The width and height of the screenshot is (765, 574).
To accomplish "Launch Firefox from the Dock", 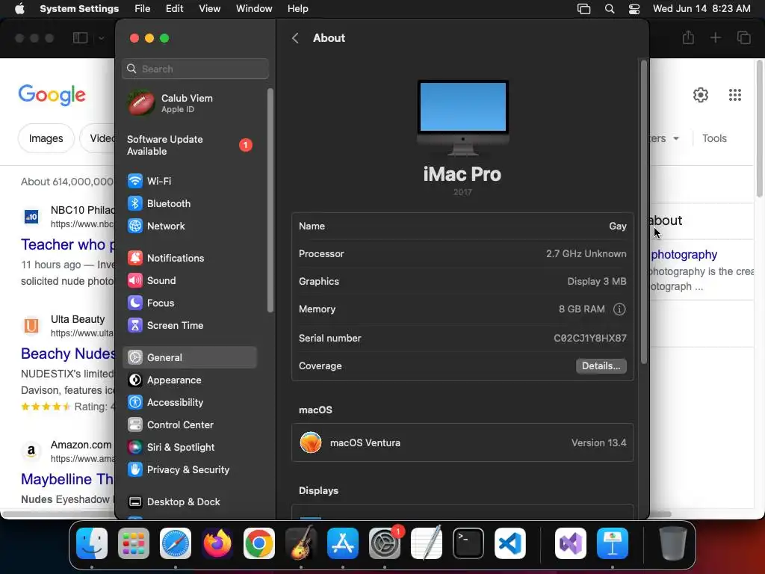I will [x=217, y=543].
